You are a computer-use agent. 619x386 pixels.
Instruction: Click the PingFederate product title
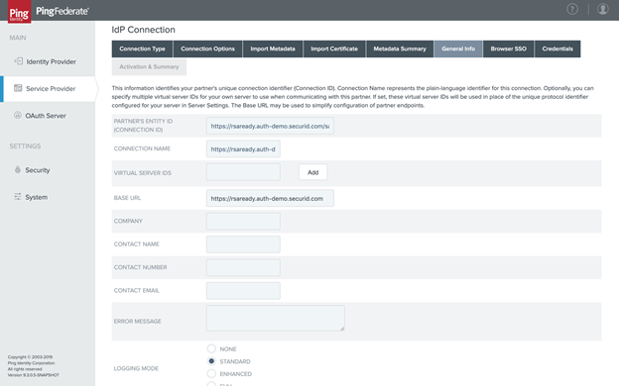(62, 11)
